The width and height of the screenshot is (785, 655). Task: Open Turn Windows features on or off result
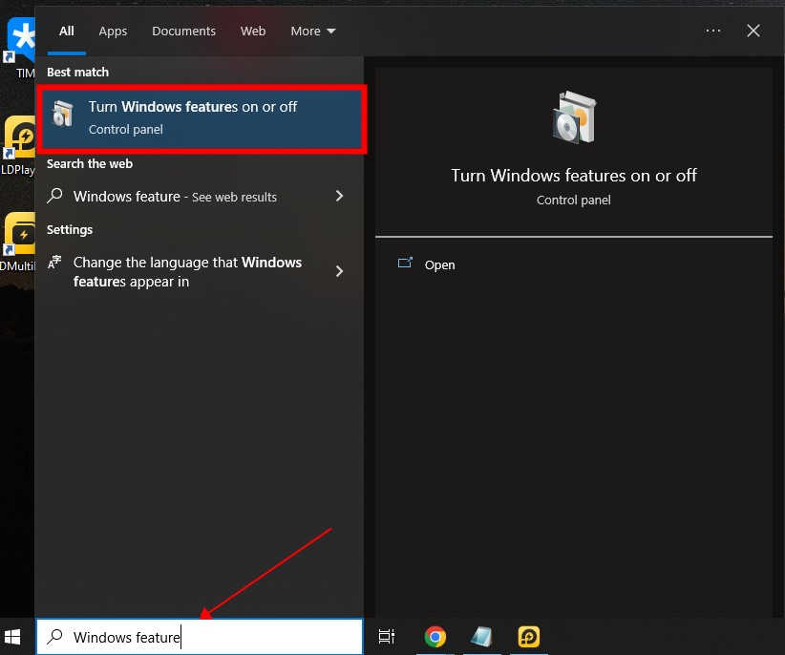[x=202, y=118]
